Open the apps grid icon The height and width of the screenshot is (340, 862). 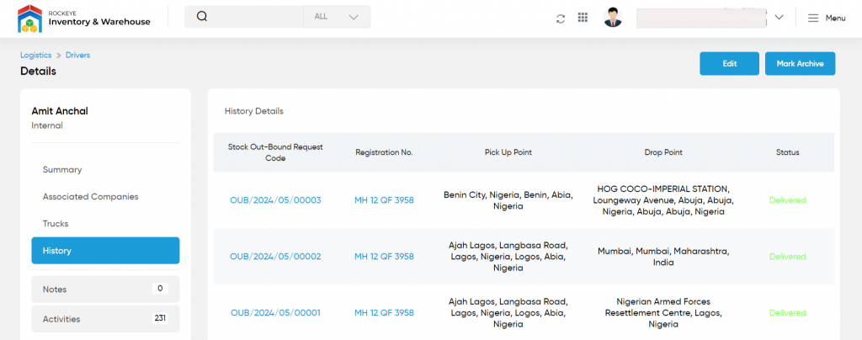click(x=583, y=18)
